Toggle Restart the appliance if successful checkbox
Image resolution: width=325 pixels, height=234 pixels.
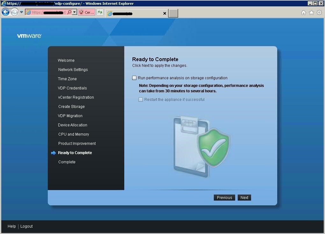(141, 100)
